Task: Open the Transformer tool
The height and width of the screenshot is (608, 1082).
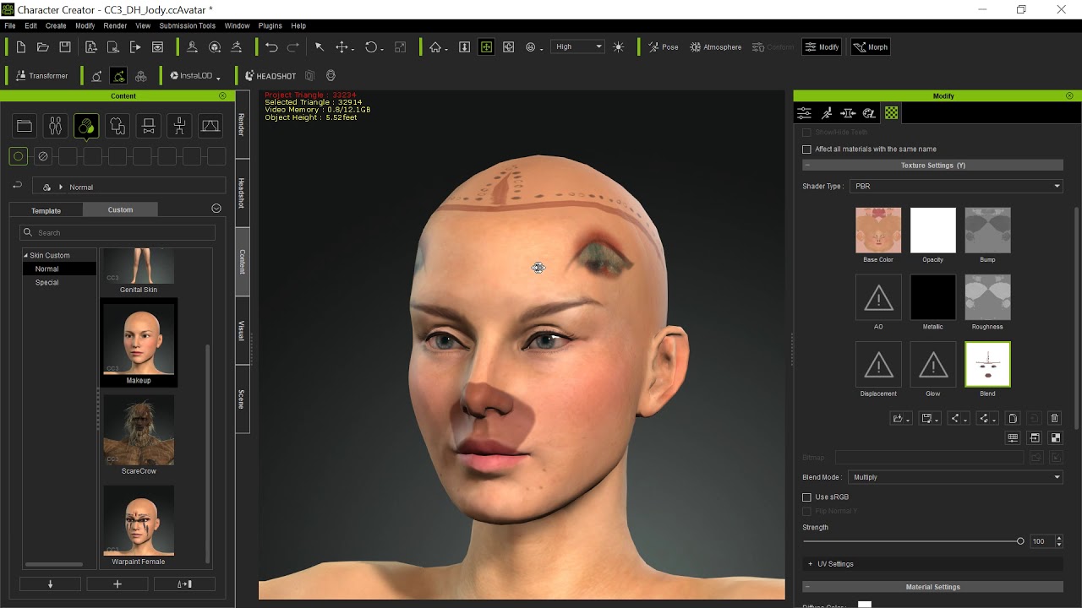Action: click(x=41, y=76)
